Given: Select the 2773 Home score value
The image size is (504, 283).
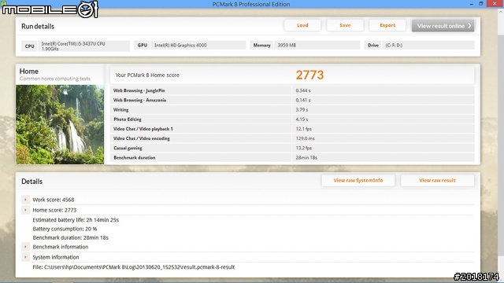Looking at the screenshot, I should click(x=309, y=75).
